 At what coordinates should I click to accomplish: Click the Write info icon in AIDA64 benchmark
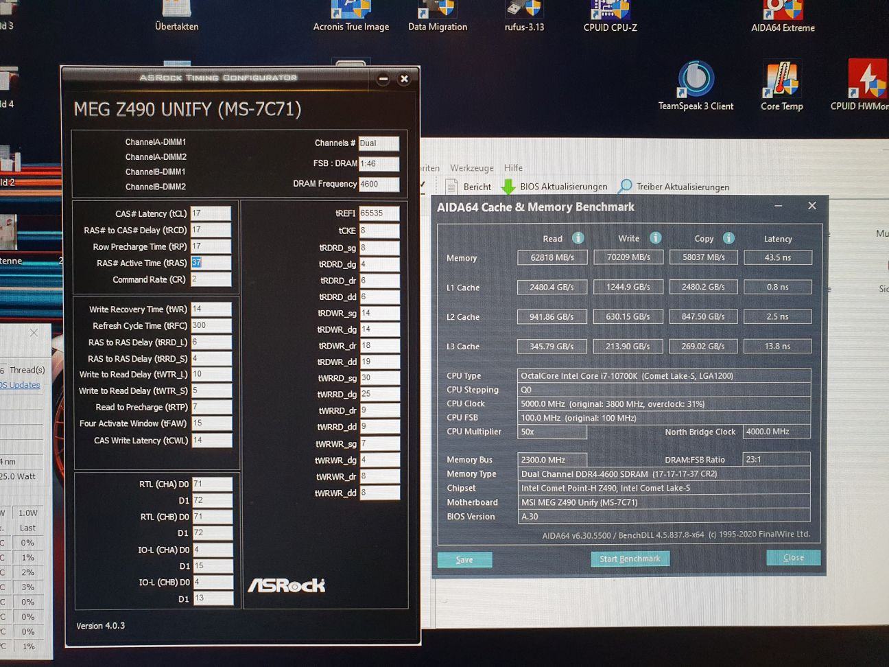click(655, 237)
